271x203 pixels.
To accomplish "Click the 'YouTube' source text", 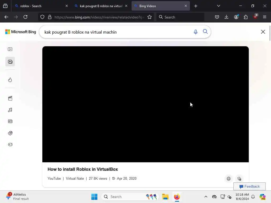I will (x=54, y=178).
